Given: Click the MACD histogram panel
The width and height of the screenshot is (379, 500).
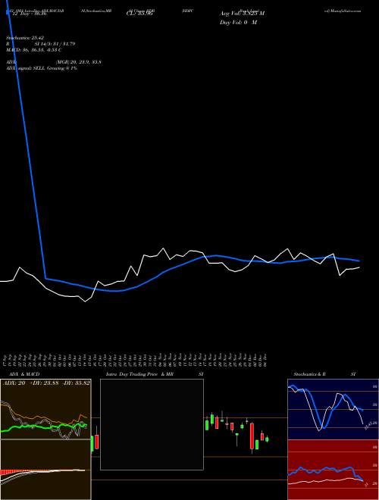Looking at the screenshot, I should [45, 470].
